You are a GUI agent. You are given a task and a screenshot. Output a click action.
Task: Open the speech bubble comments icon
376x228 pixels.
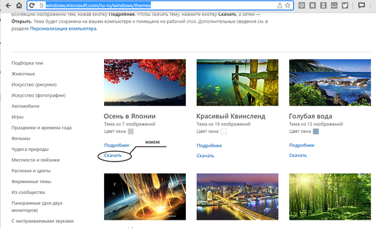[x=361, y=5]
